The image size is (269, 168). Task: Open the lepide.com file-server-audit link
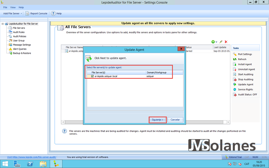click(x=32, y=157)
